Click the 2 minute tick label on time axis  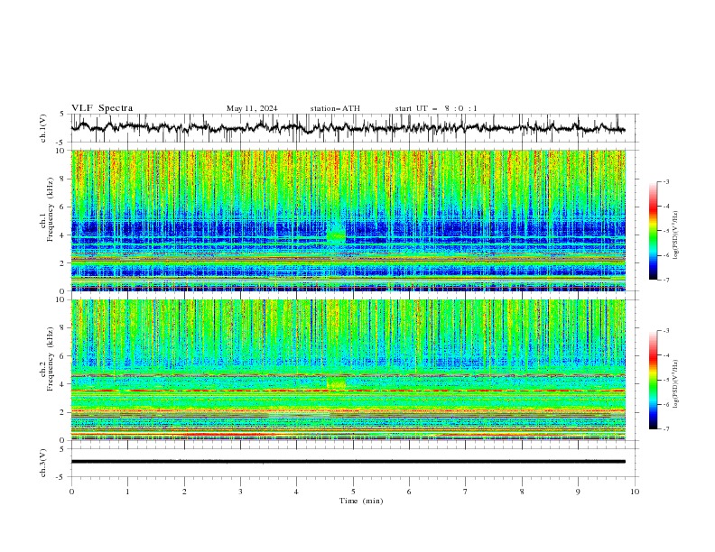coord(184,492)
